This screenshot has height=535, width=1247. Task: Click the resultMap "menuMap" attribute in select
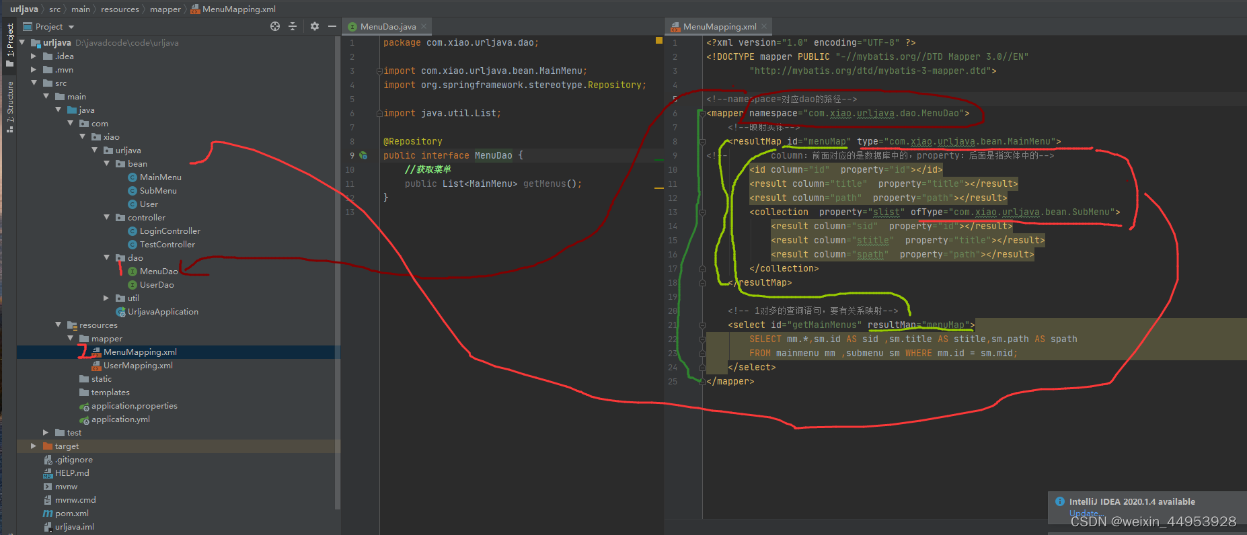pos(919,325)
